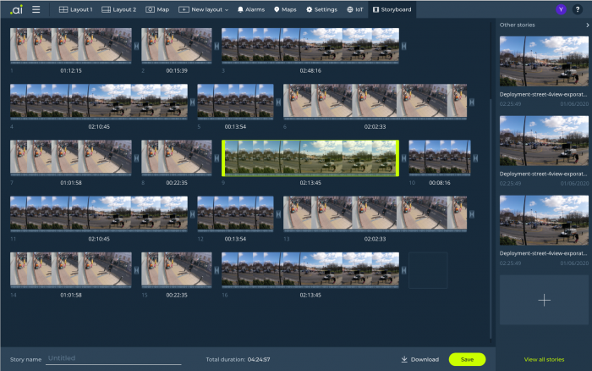Open the user avatar Y menu
This screenshot has width=592, height=371.
[561, 9]
